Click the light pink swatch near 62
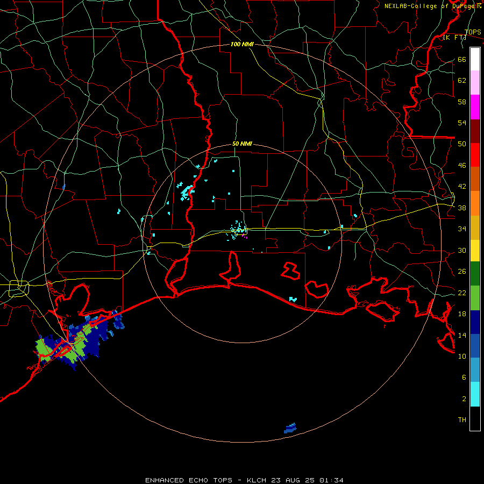 click(475, 83)
